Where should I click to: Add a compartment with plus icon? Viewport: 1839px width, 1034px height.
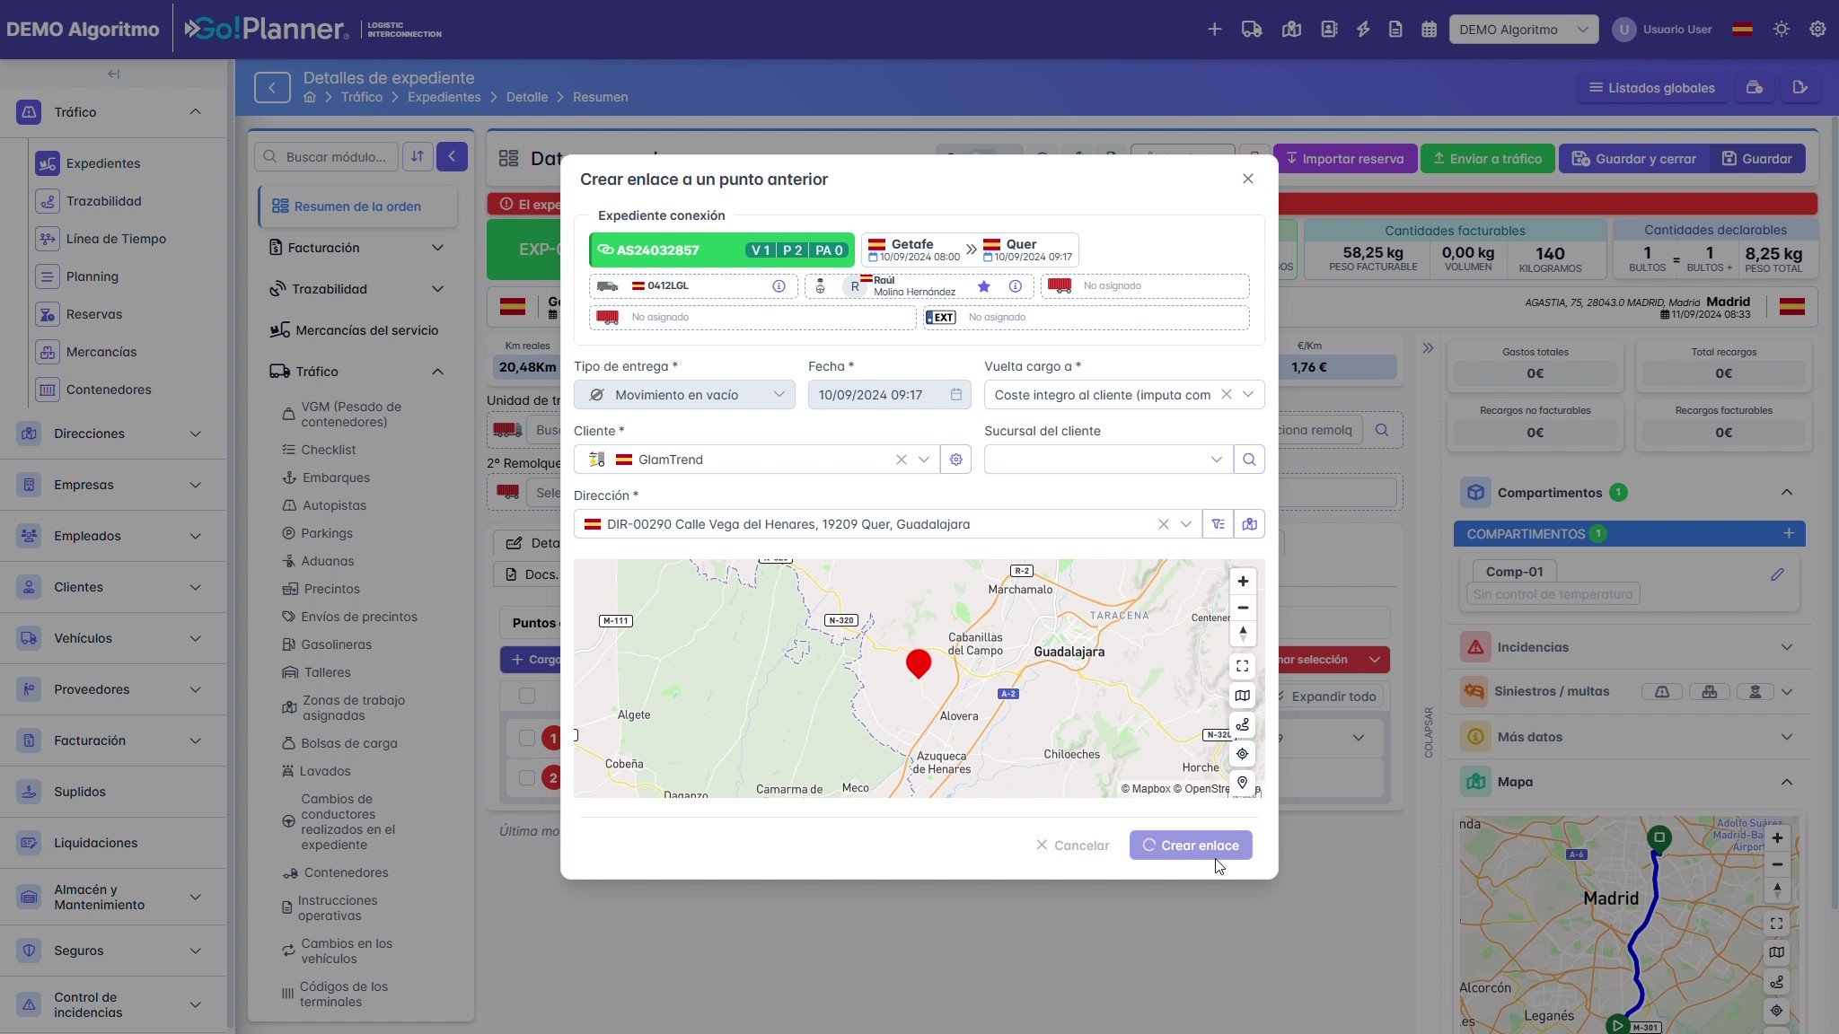coord(1789,534)
